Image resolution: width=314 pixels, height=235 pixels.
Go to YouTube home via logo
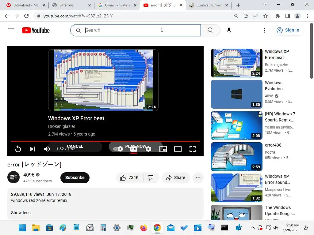point(36,30)
